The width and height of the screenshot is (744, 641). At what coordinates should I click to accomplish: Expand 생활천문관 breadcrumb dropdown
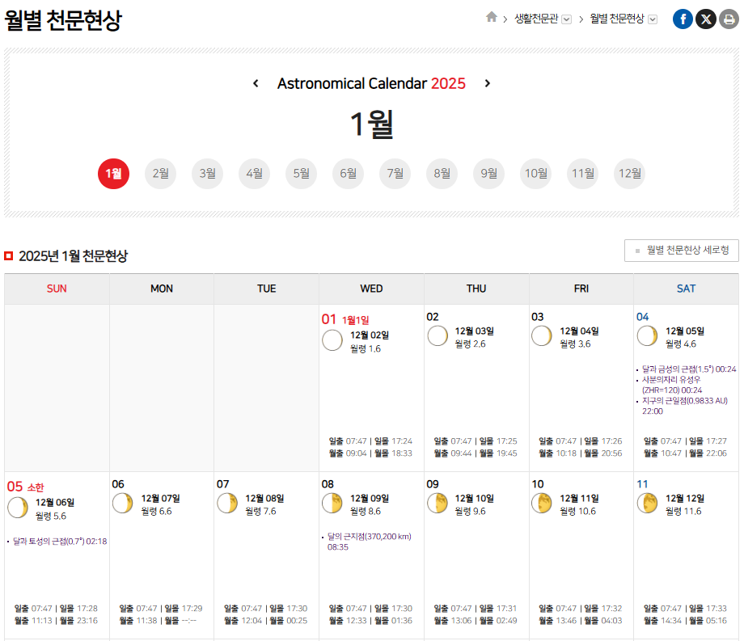(566, 19)
